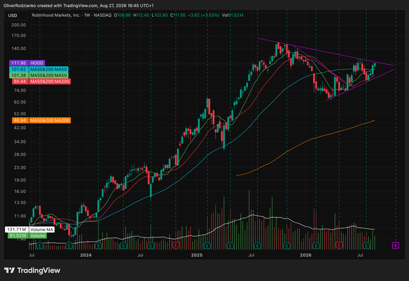This screenshot has width=409, height=281.
Task: Click the high value H112.45
Action: click(141, 15)
